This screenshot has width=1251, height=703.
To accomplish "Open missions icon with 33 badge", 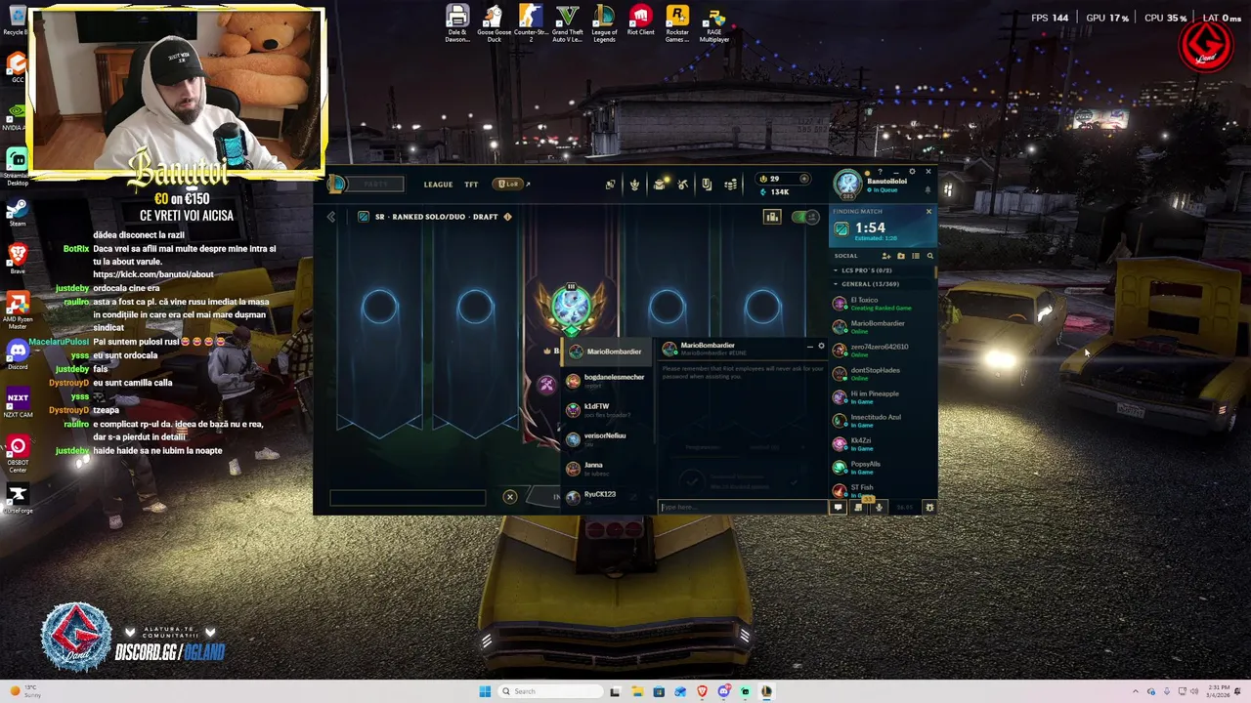I will coord(859,507).
